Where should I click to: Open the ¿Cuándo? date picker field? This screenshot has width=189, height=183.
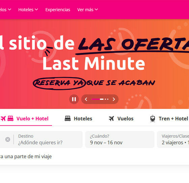(x=120, y=139)
